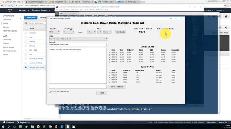Viewport: 231px width, 129px height.
Task: Click the bookmark star in address bar
Action: 225,6
